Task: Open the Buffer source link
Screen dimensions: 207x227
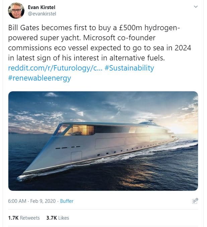Action: (x=67, y=201)
